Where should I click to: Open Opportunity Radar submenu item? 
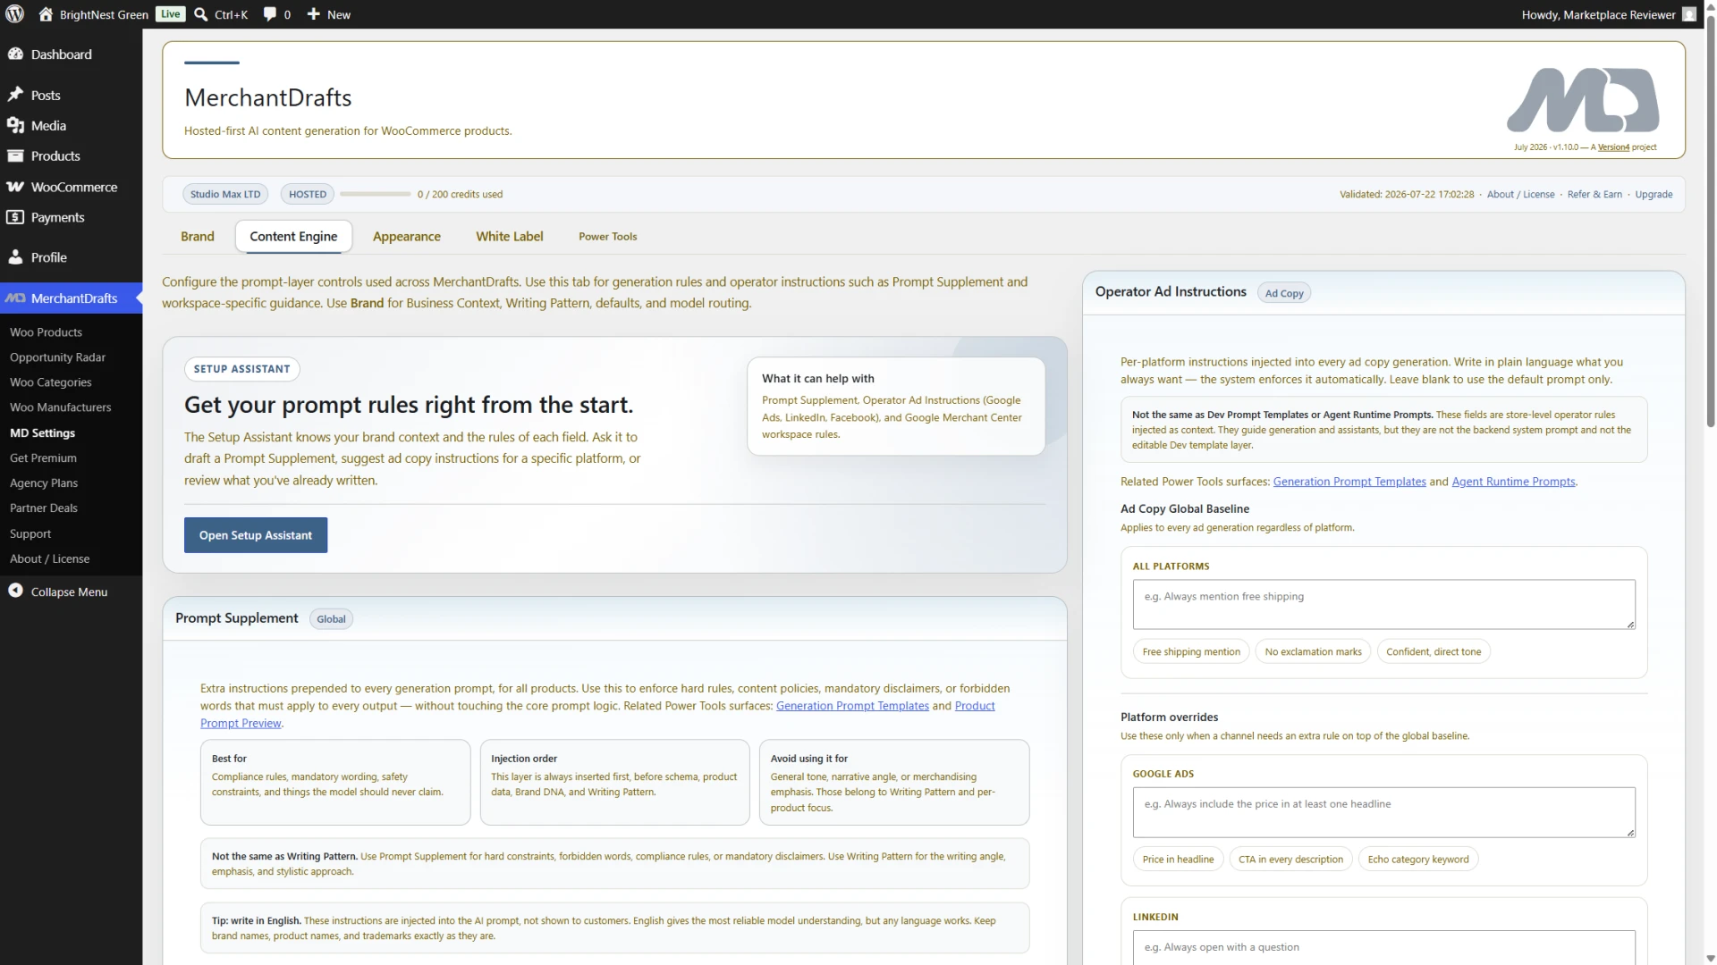(x=57, y=357)
